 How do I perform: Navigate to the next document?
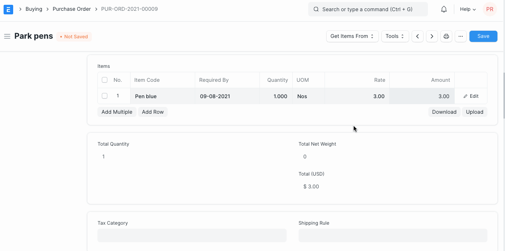tap(432, 36)
